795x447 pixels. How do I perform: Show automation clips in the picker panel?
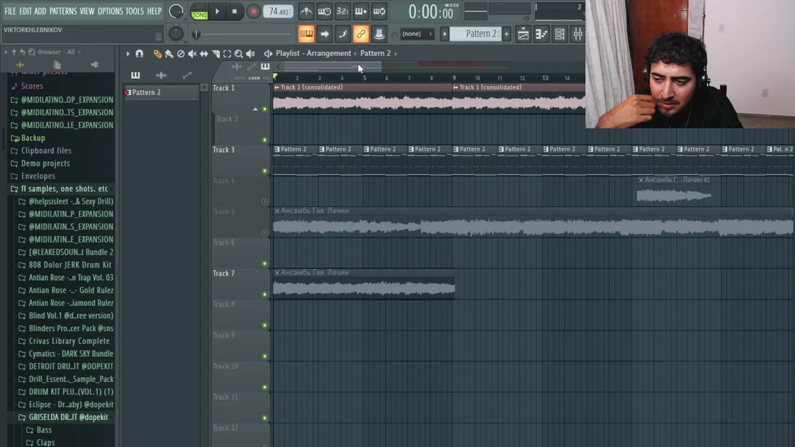point(187,75)
